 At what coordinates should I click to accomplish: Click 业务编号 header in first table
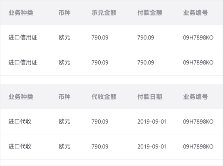coord(196,12)
